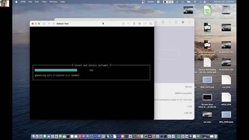
Task: Open the File menu
Action: pos(30,2)
